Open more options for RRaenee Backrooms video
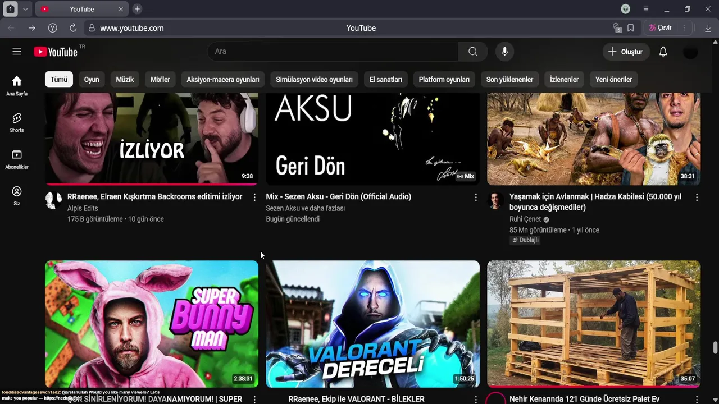Viewport: 719px width, 404px height. 254,197
